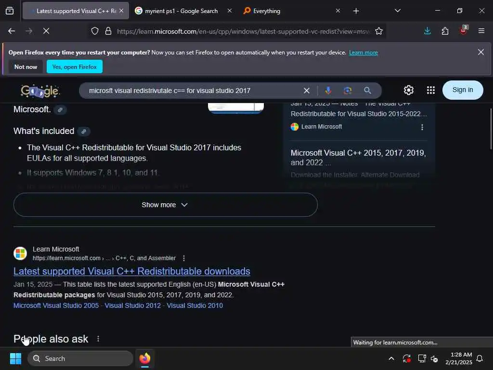The width and height of the screenshot is (493, 370).
Task: Open Firefox from the taskbar
Action: click(144, 358)
